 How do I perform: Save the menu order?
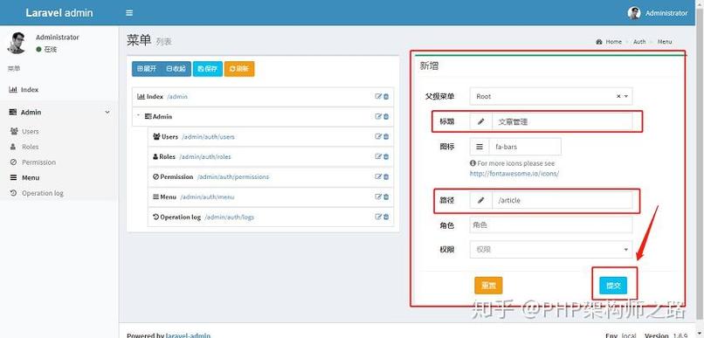tap(207, 69)
